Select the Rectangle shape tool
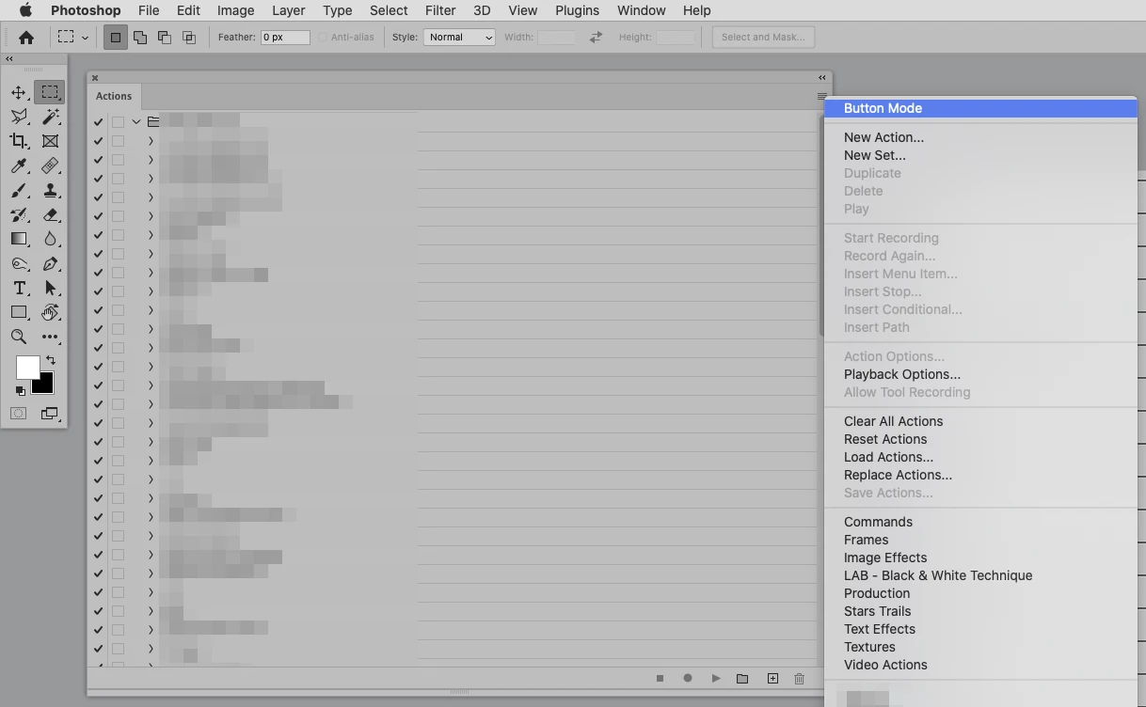Screen dimensions: 1146x707 pyautogui.click(x=19, y=312)
